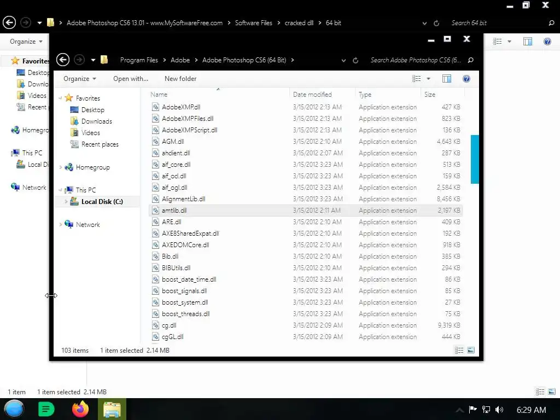Select boost_date_time.dll file name
This screenshot has height=420, width=560.
pyautogui.click(x=189, y=279)
